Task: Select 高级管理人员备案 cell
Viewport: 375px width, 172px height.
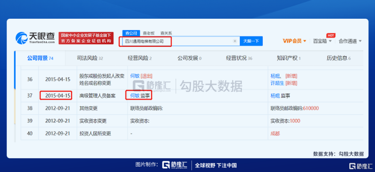Action: [x=97, y=96]
